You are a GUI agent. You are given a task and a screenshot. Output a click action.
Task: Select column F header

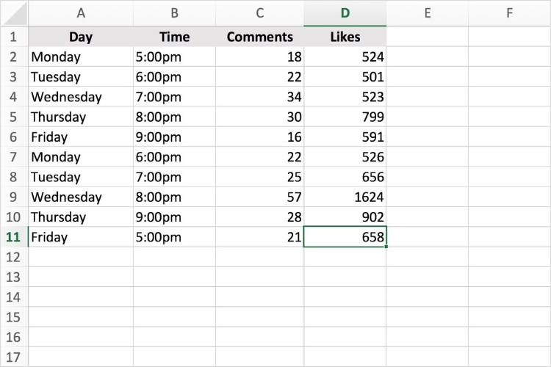(509, 13)
